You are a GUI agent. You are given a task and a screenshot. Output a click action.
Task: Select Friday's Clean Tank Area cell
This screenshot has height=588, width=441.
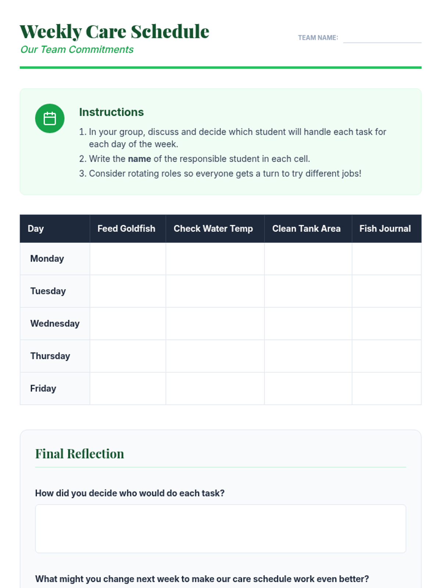pyautogui.click(x=308, y=388)
